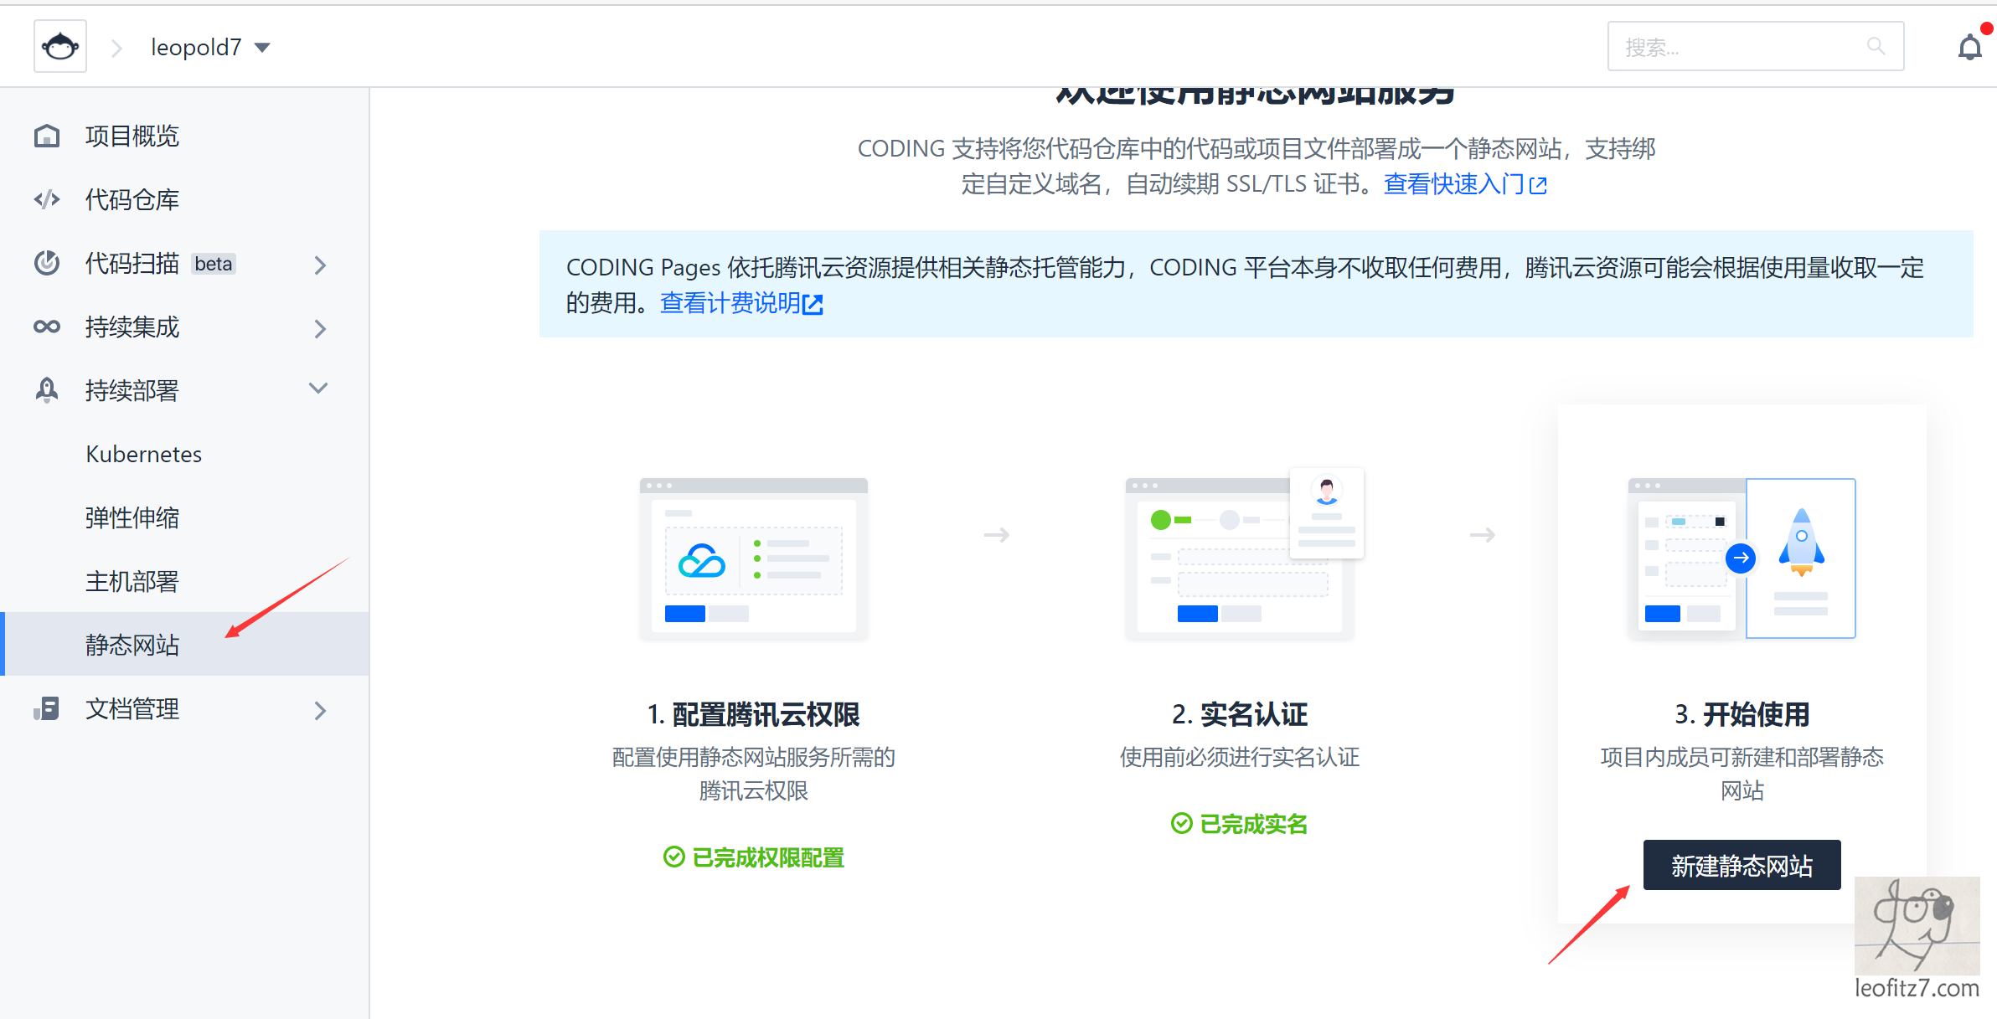The width and height of the screenshot is (1997, 1019).
Task: Expand the 持续集成 submenu chevron
Action: [320, 328]
